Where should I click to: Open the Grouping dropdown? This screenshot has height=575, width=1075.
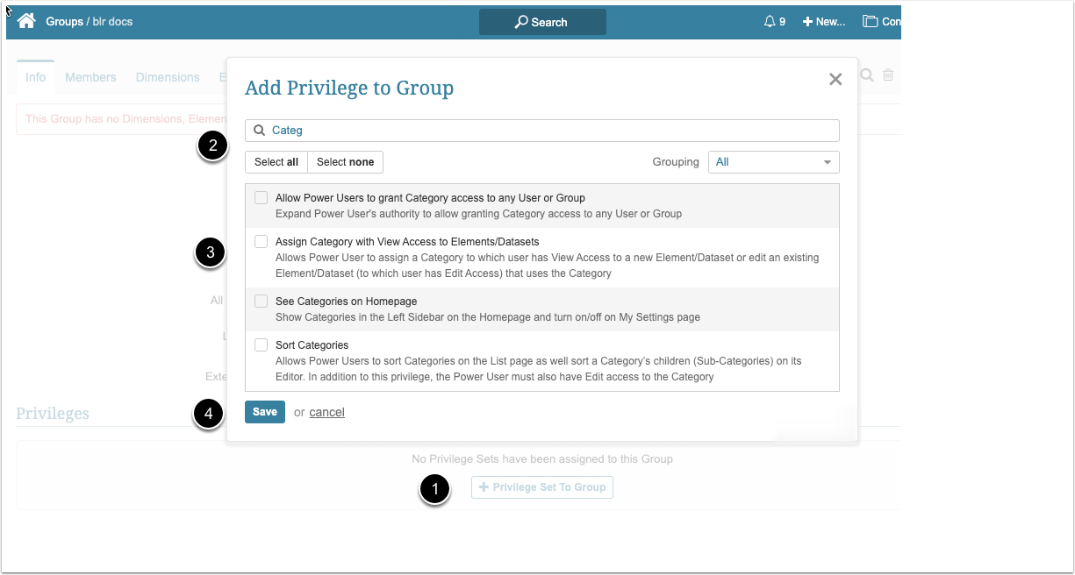(x=774, y=162)
